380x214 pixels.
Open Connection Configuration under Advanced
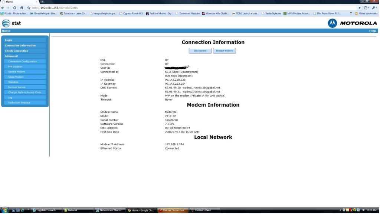25,61
